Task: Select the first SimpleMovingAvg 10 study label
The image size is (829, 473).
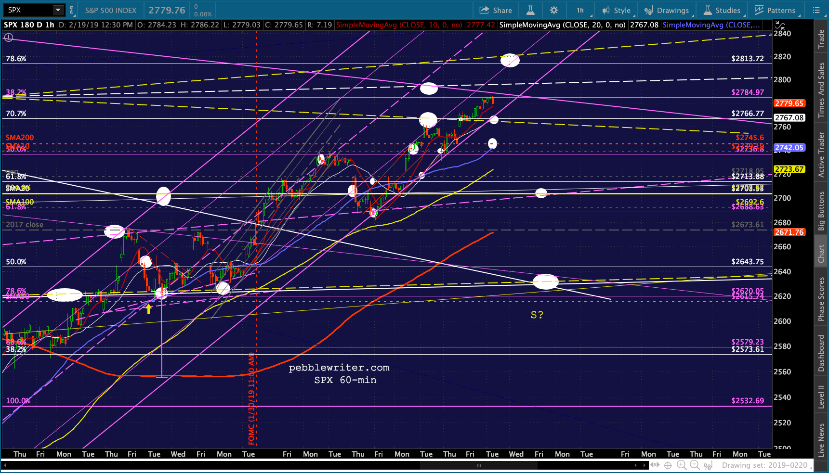Action: click(x=399, y=25)
